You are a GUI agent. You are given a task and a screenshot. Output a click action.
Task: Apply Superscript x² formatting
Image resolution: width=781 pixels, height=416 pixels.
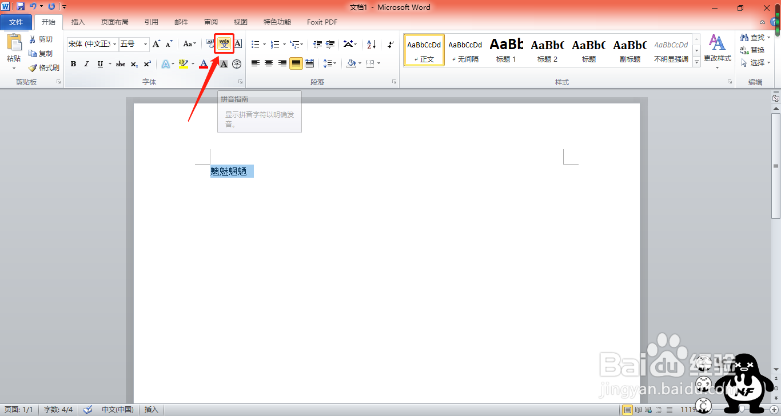pyautogui.click(x=147, y=64)
